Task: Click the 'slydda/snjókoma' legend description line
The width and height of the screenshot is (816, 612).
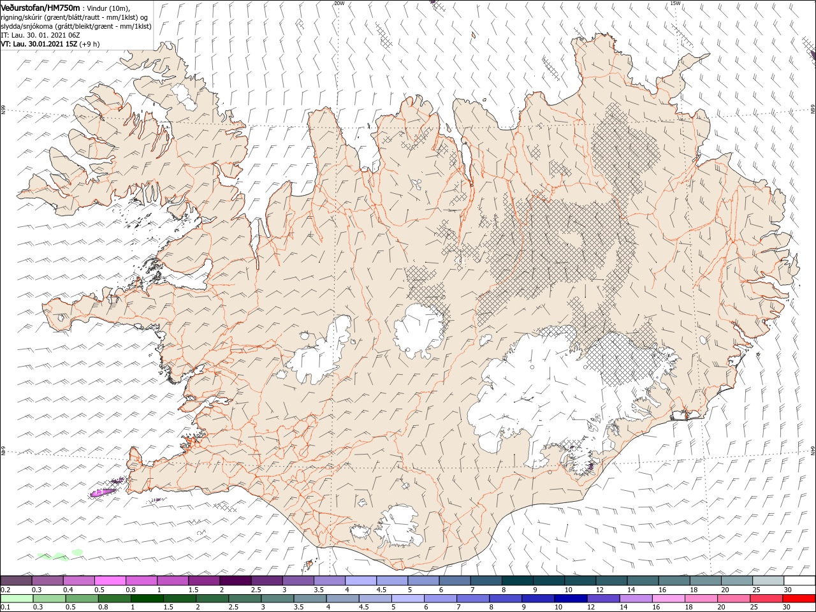Action: [76, 26]
